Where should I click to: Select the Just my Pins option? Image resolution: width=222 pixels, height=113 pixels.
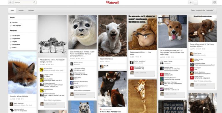point(11,25)
